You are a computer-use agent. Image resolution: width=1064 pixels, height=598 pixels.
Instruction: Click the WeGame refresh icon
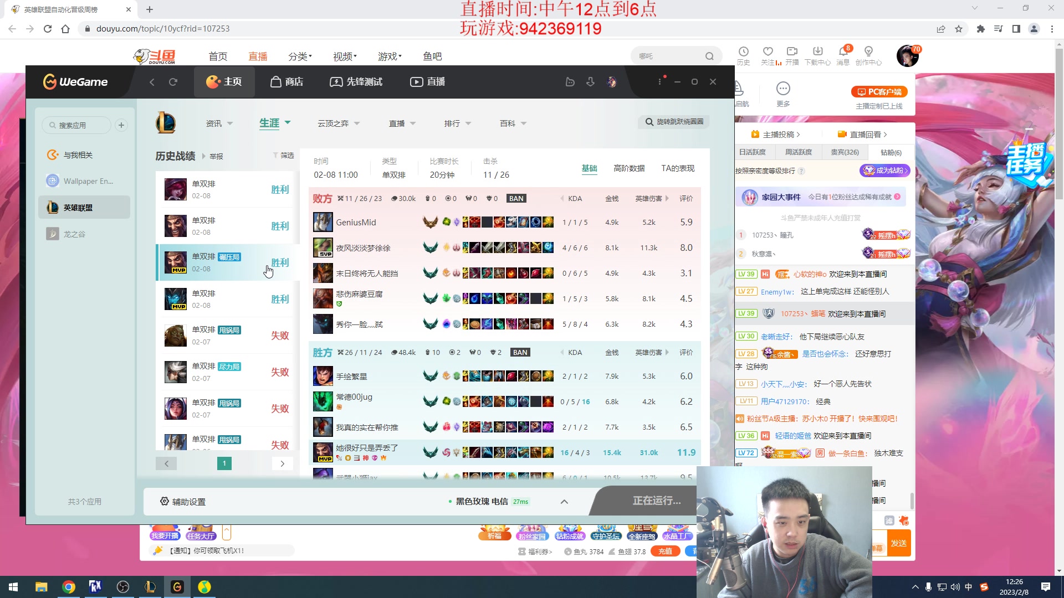click(173, 82)
